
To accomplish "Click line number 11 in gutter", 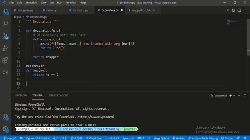I will pos(18,66).
